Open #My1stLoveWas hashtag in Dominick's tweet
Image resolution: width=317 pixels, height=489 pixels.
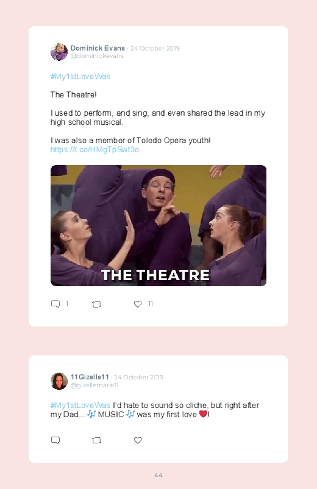(80, 76)
